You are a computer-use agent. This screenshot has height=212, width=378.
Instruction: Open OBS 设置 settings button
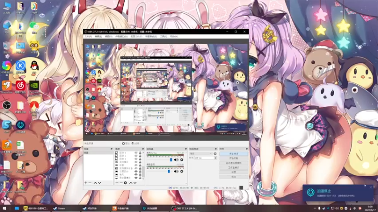coord(233,172)
